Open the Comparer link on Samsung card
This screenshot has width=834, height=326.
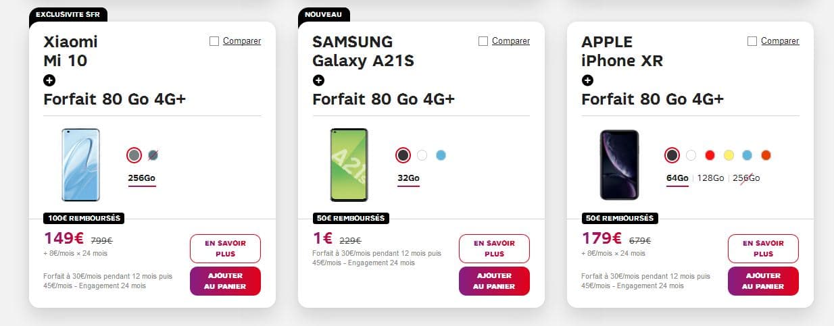coord(510,41)
